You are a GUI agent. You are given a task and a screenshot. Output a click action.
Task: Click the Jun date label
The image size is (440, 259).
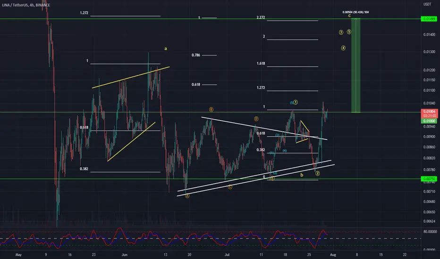pos(125,255)
